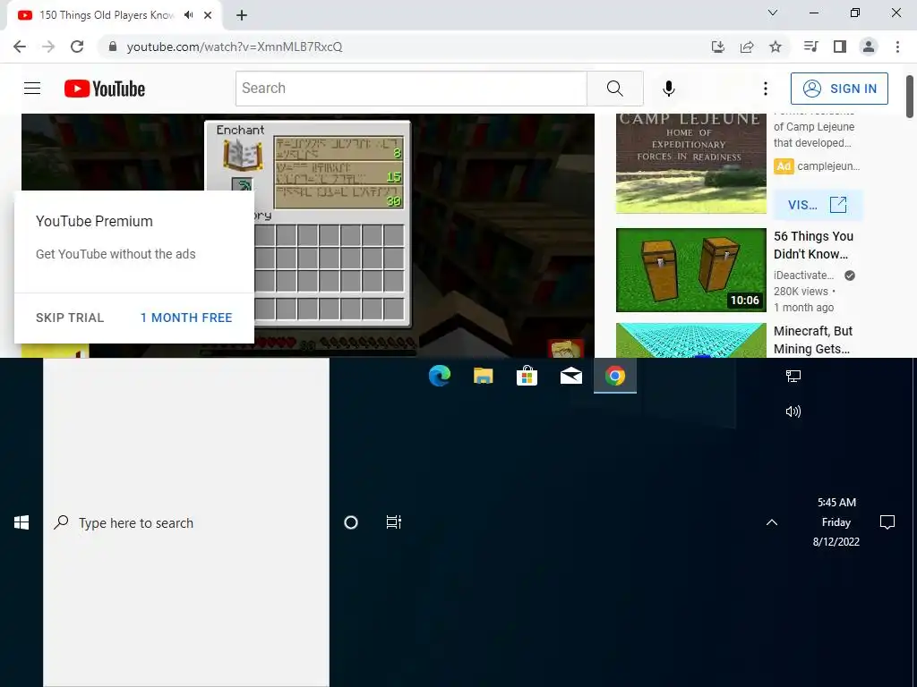Mute tab via speaker icon
The width and height of the screenshot is (917, 687).
point(188,15)
